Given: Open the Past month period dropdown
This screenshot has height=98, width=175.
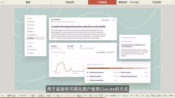Looking at the screenshot, I should click(106, 20).
